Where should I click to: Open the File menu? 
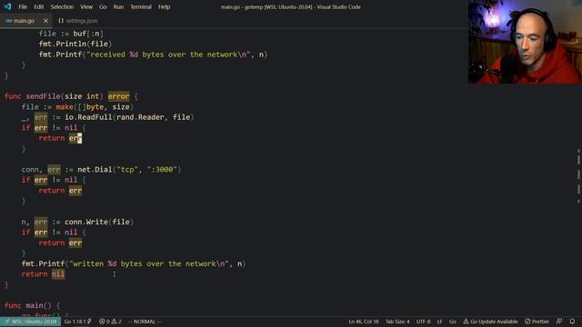(23, 6)
